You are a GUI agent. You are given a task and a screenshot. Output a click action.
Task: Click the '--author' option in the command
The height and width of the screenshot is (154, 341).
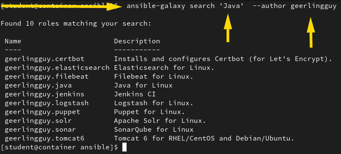click(269, 6)
